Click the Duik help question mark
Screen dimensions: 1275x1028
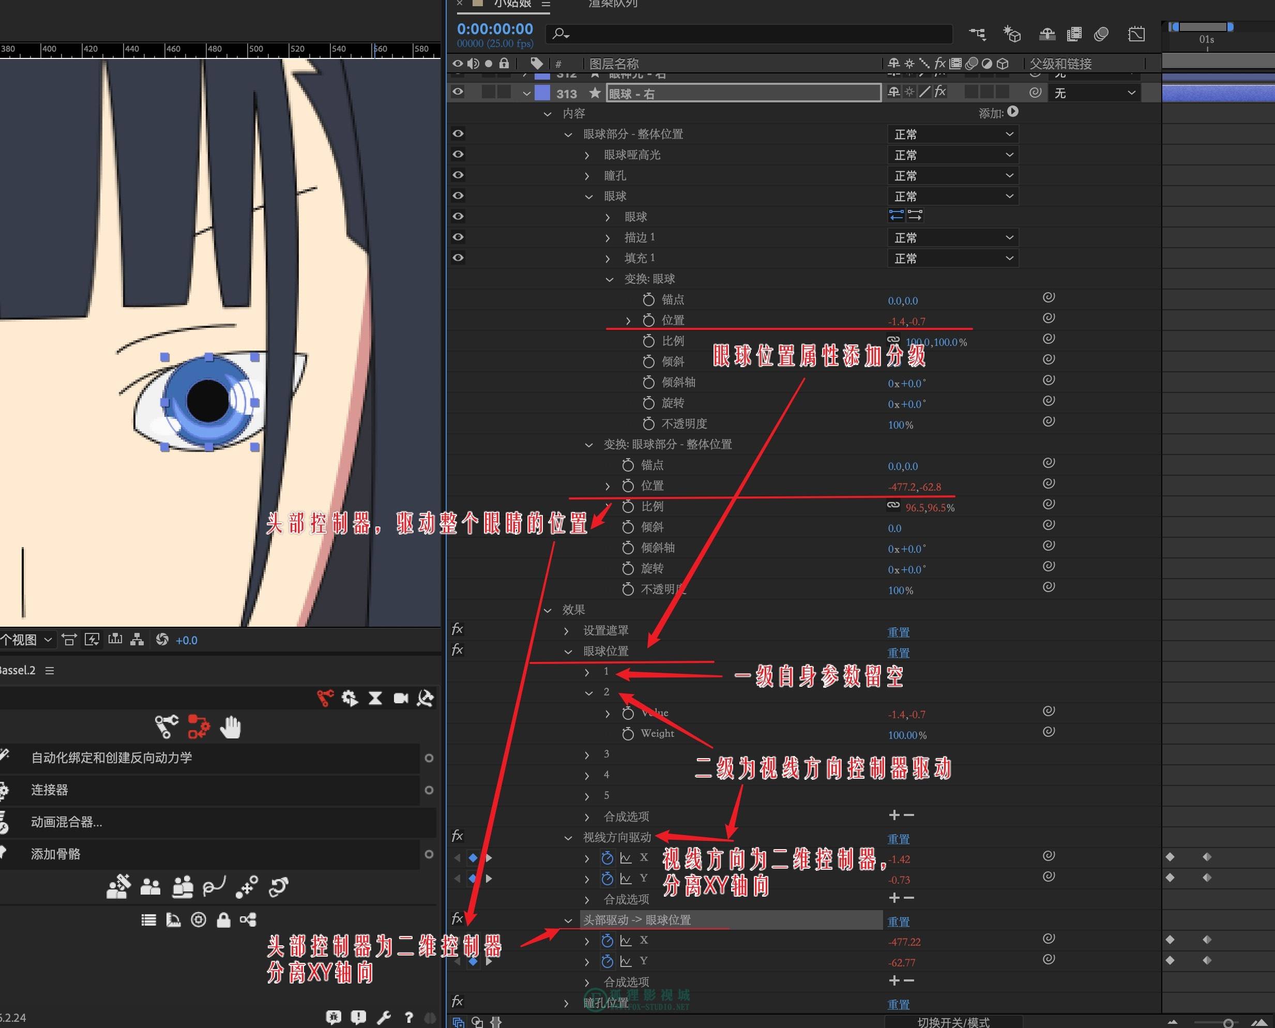coord(408,1017)
